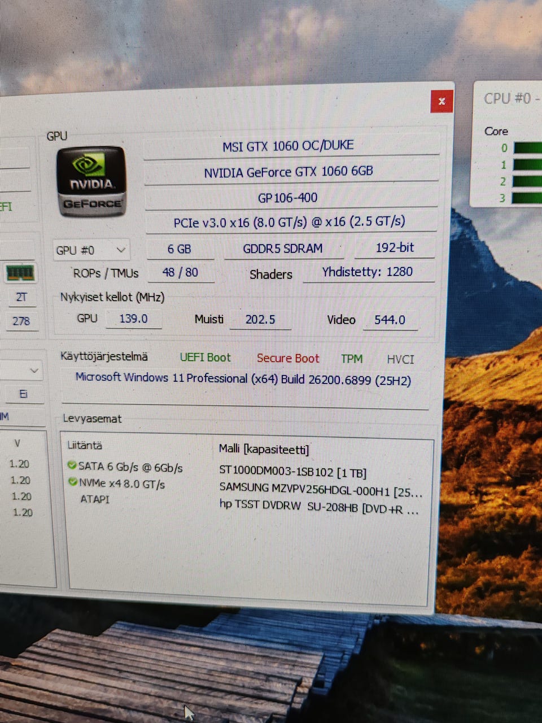The height and width of the screenshot is (723, 542).
Task: Click the SATA 6 Gb/s status checkmark icon
Action: 72,465
